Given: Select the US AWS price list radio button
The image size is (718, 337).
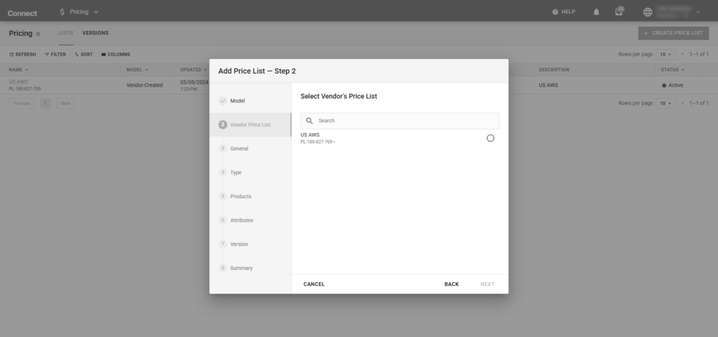Looking at the screenshot, I should (x=490, y=138).
